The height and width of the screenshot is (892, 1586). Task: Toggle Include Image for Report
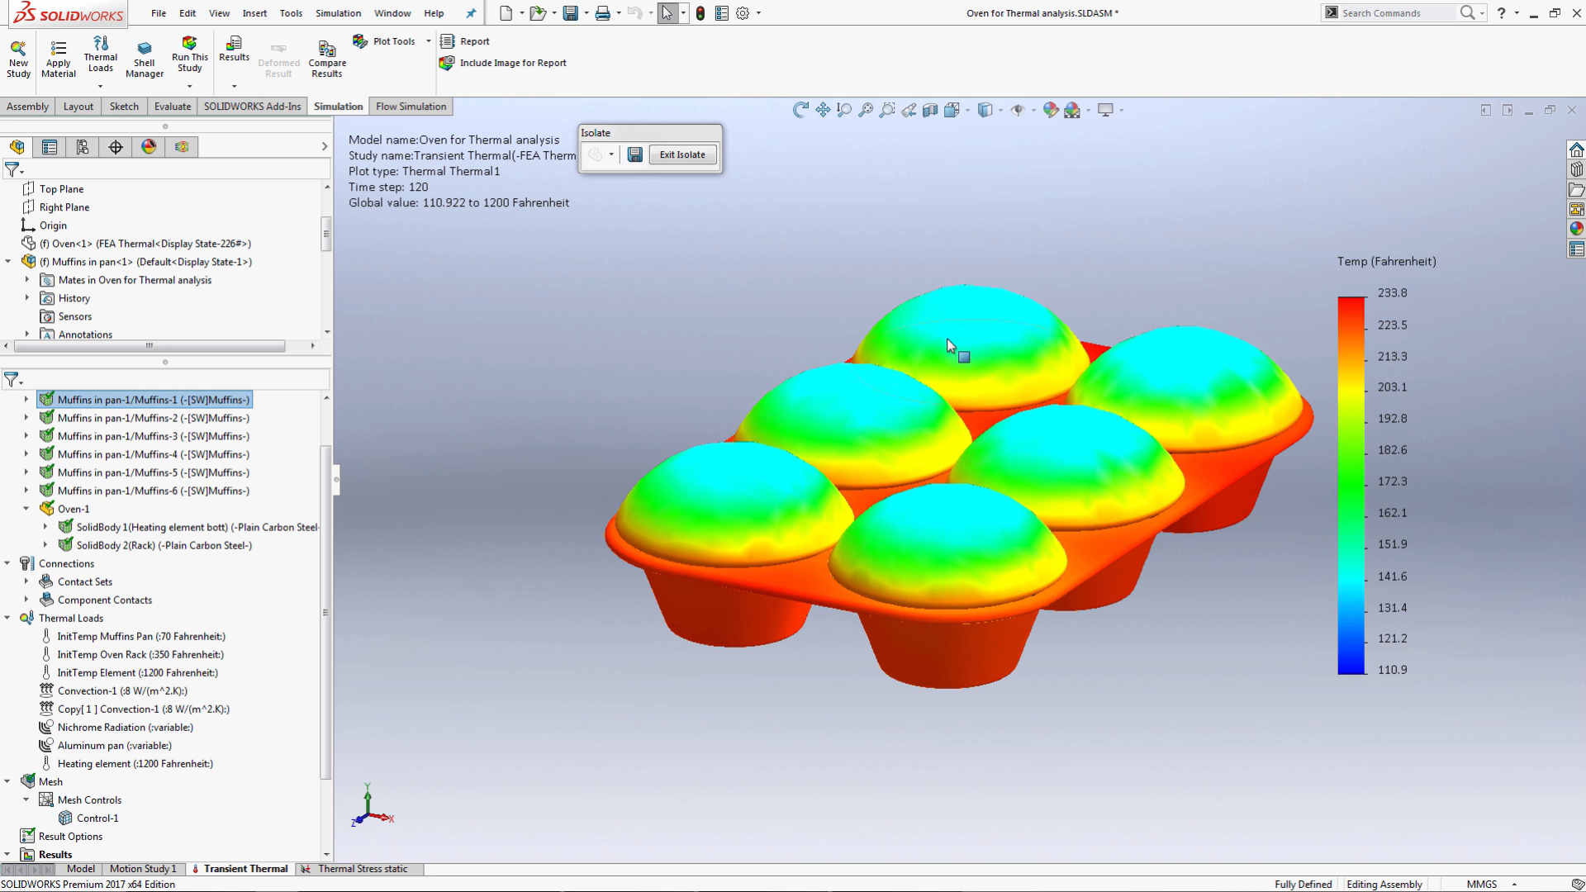[504, 63]
